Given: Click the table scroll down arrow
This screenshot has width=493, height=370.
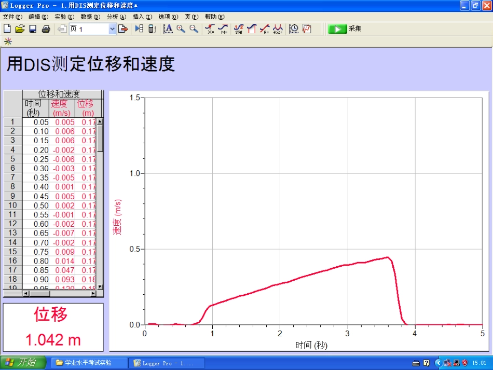Looking at the screenshot, I should coord(100,286).
